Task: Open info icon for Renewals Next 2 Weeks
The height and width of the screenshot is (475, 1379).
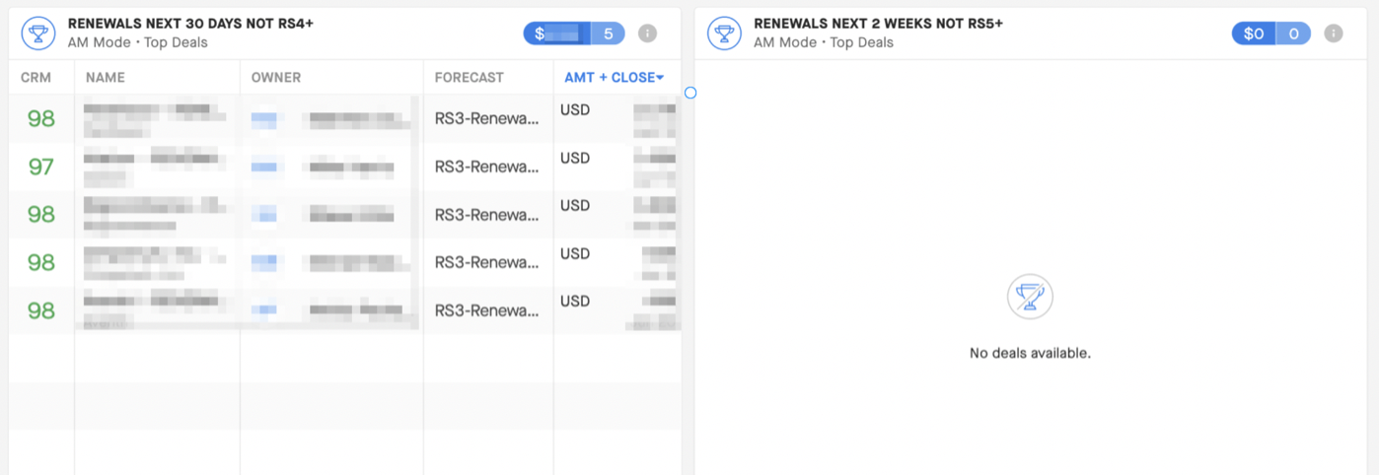Action: click(x=1333, y=34)
